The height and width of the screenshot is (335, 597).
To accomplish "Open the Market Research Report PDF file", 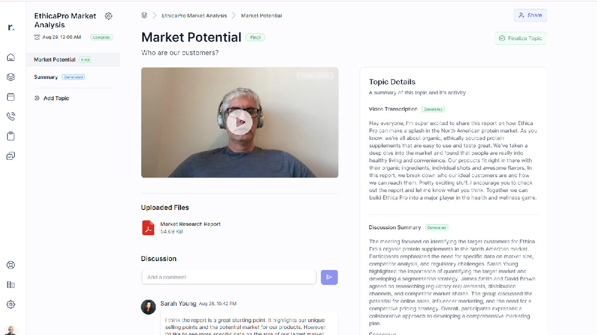I will pos(190,224).
